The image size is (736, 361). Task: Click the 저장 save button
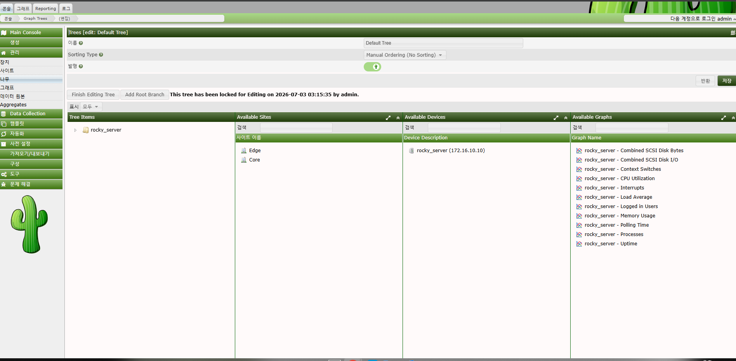point(727,81)
